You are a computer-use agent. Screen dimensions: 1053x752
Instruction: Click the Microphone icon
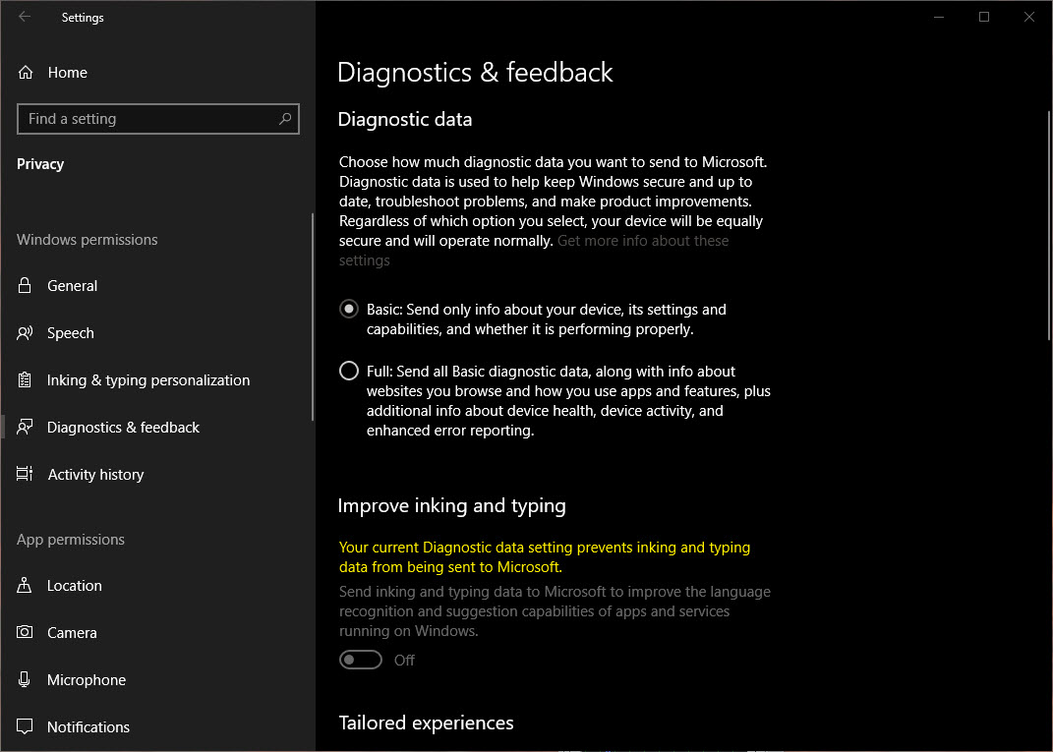[26, 680]
